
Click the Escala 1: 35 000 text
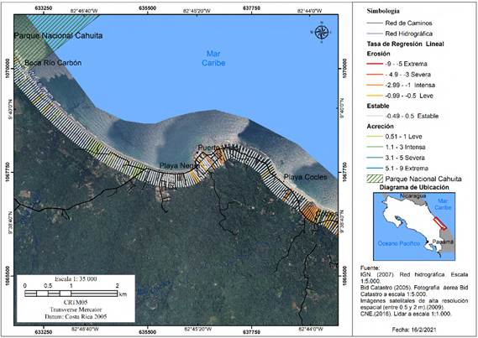[76, 279]
